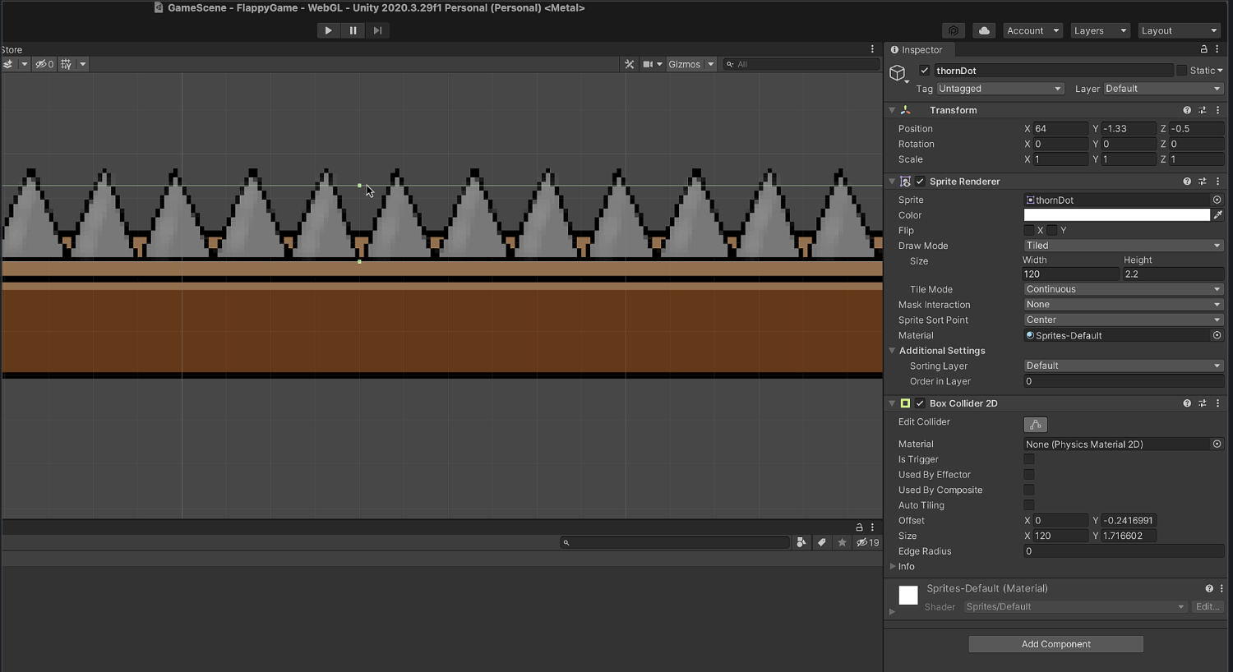Open the Sprite Renderer context menu
This screenshot has width=1233, height=672.
(1218, 182)
